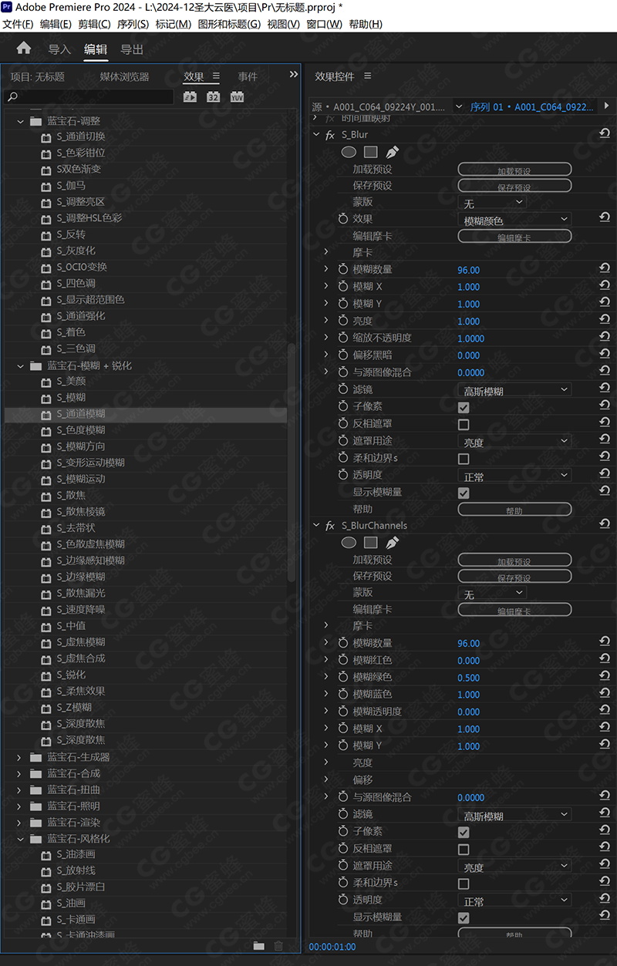Check 反相遮罩 in S_BlurChannels
The height and width of the screenshot is (966, 617).
click(464, 849)
